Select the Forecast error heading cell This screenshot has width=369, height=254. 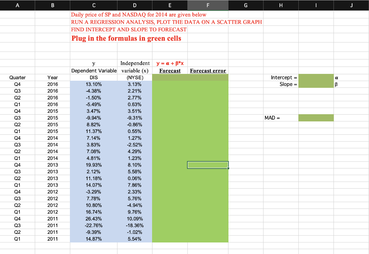tap(208, 70)
